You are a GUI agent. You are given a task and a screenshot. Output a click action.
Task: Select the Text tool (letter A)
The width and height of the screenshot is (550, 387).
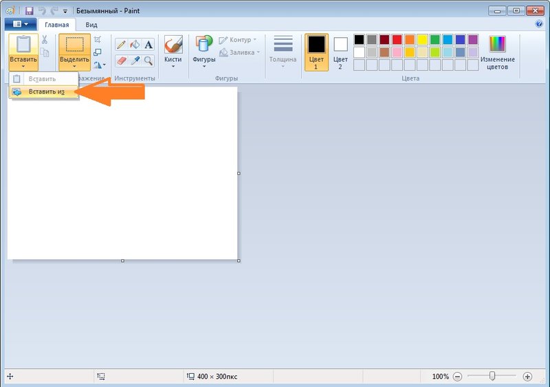(148, 45)
